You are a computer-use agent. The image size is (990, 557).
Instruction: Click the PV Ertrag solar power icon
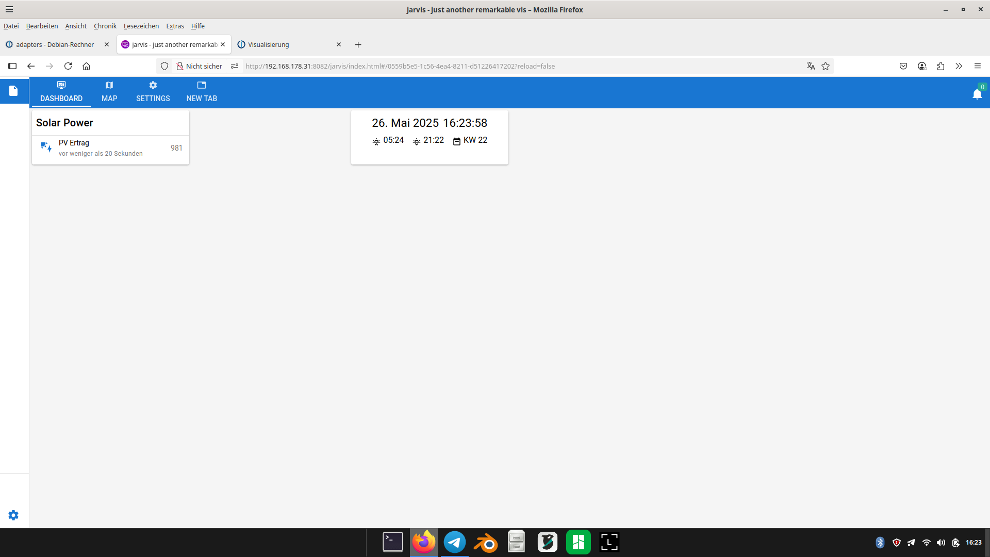click(46, 148)
